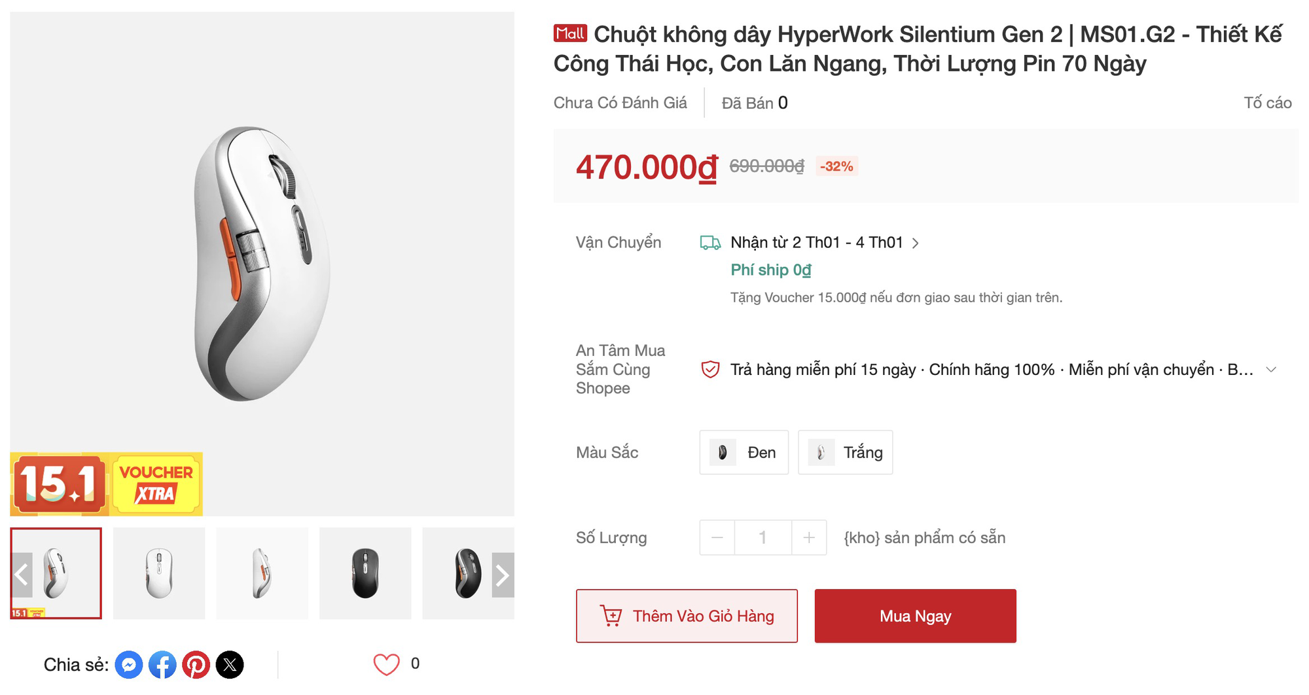Click the Tố cáo report link

[1267, 103]
